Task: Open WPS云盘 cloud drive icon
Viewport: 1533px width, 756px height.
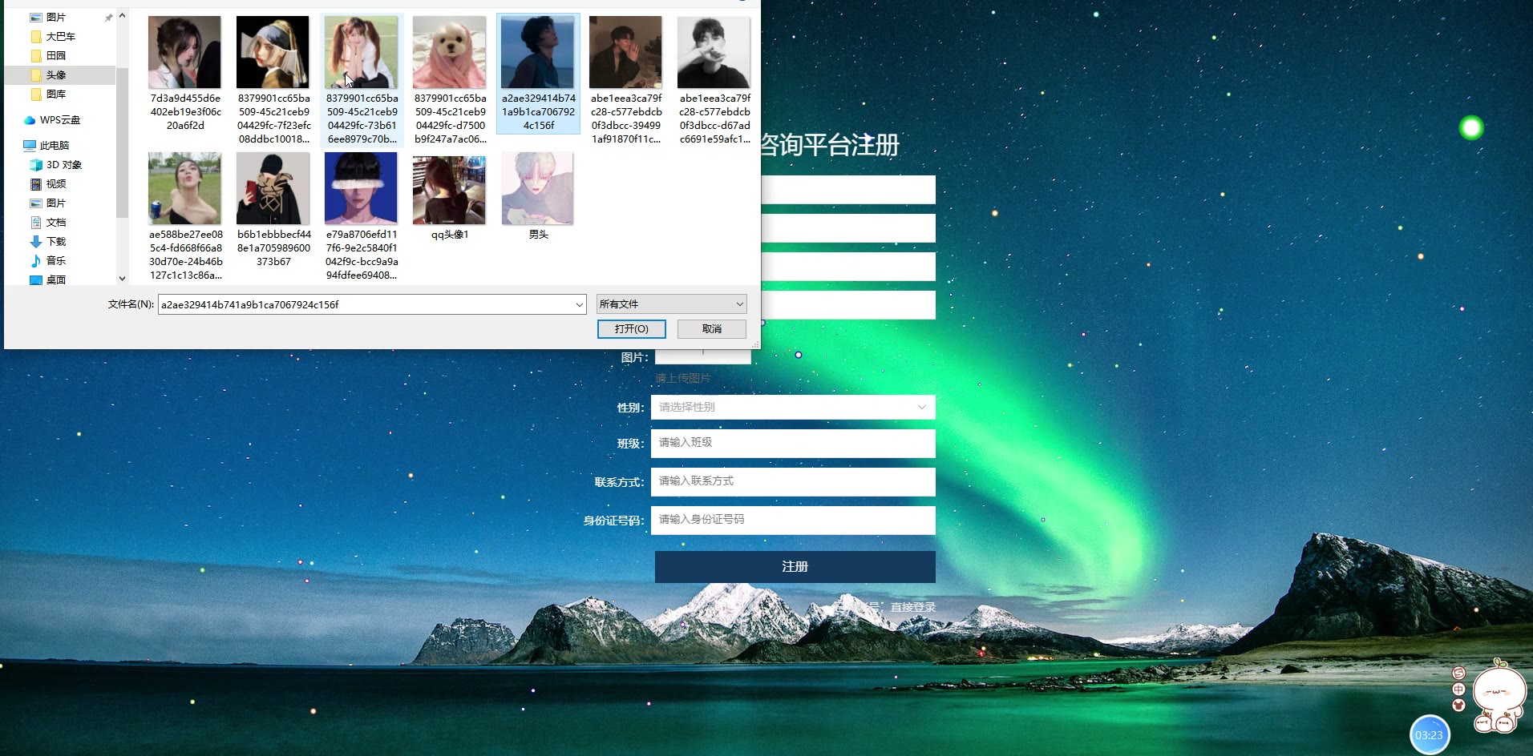Action: (30, 120)
